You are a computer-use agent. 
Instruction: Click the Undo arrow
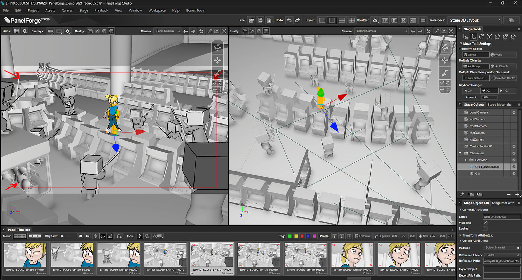click(289, 20)
